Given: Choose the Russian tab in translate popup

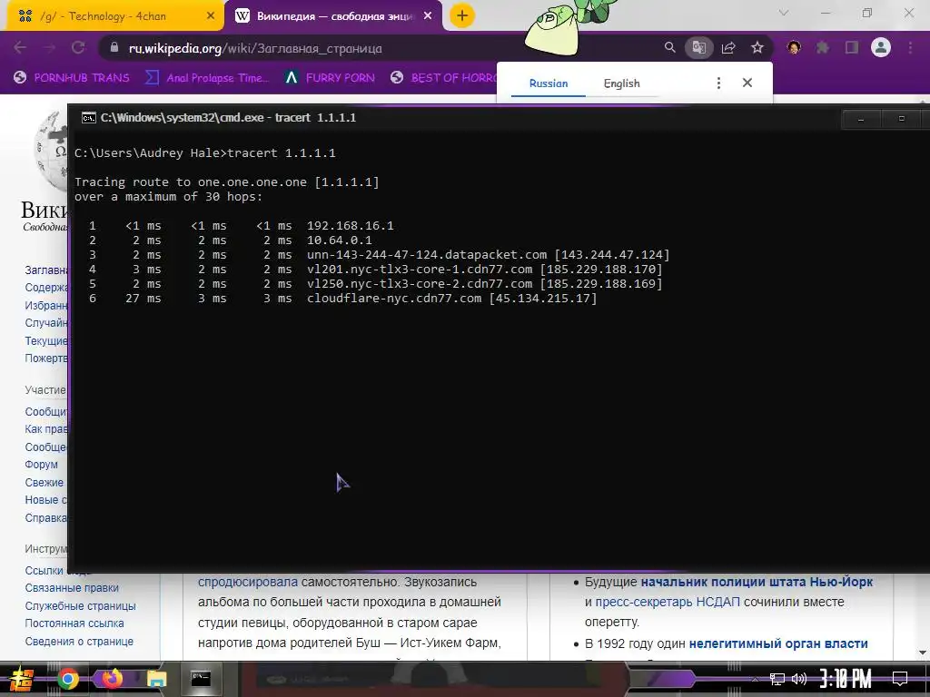Looking at the screenshot, I should pos(548,83).
